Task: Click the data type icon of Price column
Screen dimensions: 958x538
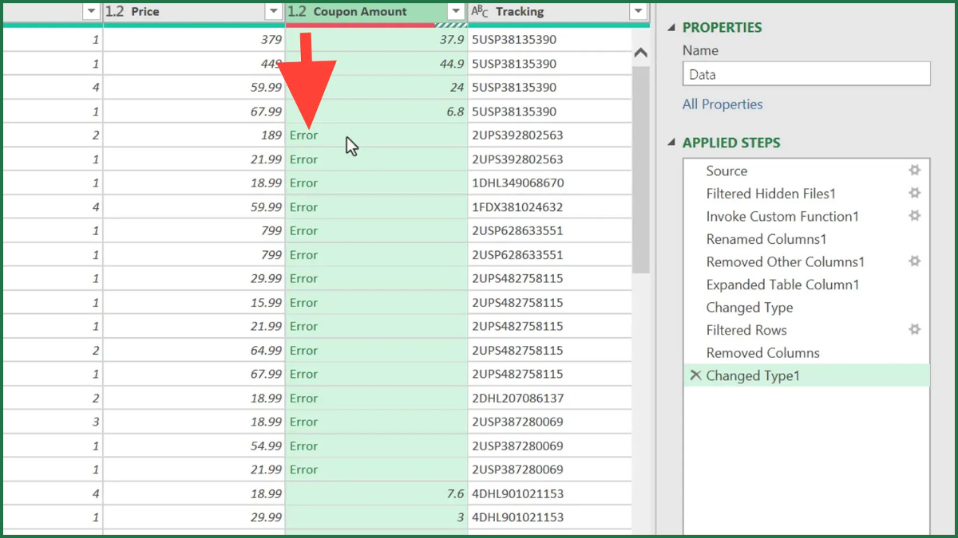Action: pyautogui.click(x=115, y=12)
